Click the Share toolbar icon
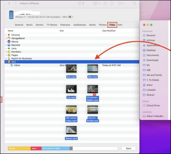The image size is (171, 154). click(105, 3)
